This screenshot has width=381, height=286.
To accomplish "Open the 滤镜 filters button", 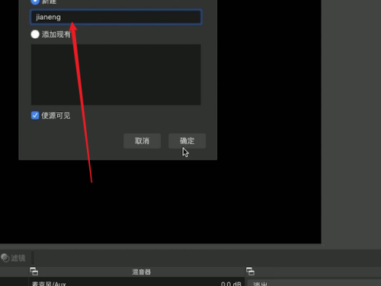I will 13,258.
